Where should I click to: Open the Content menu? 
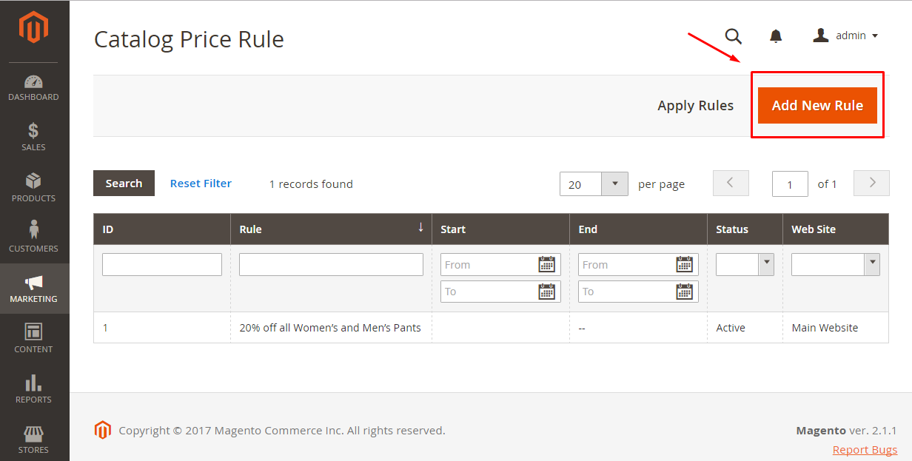click(34, 338)
